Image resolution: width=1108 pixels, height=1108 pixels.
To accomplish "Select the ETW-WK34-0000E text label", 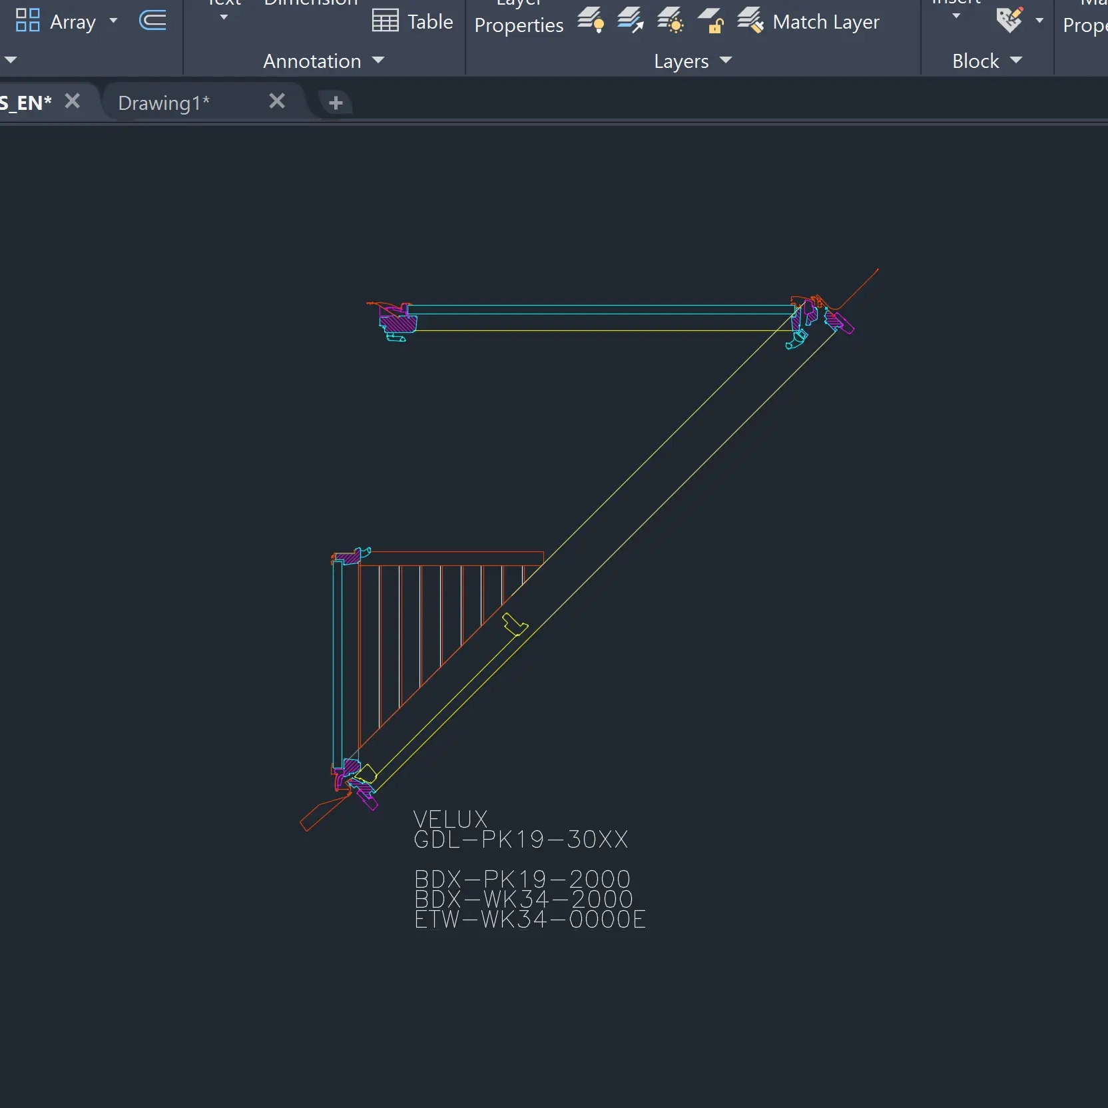I will point(530,919).
